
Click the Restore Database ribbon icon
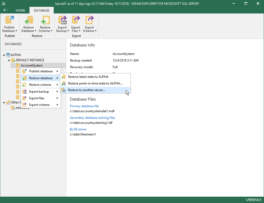[29, 20]
